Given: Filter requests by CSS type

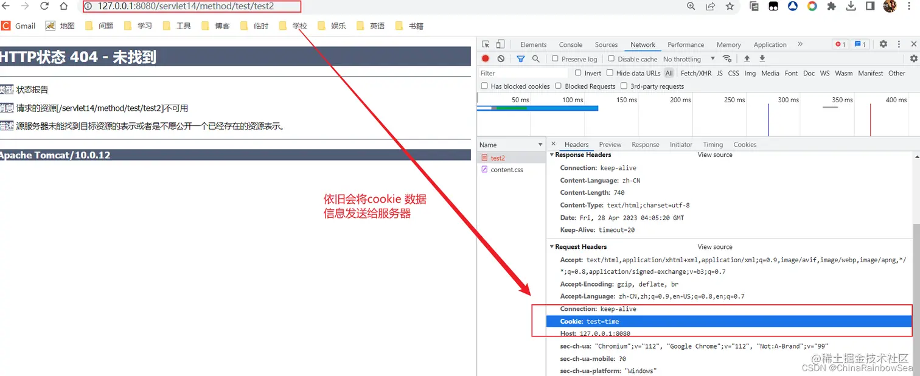Looking at the screenshot, I should pyautogui.click(x=733, y=73).
